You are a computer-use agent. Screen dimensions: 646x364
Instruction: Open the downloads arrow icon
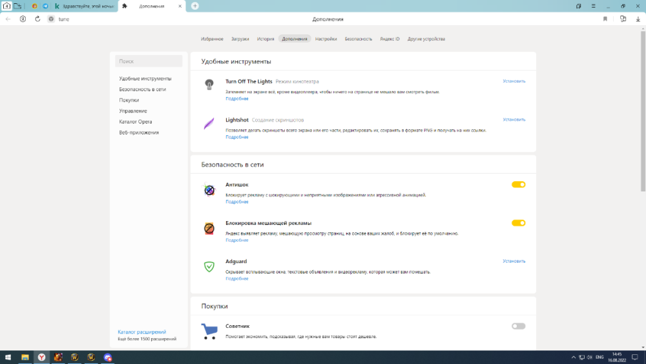tap(638, 19)
